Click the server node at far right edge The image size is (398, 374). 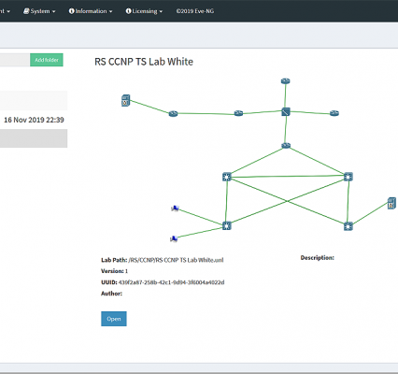pos(391,204)
